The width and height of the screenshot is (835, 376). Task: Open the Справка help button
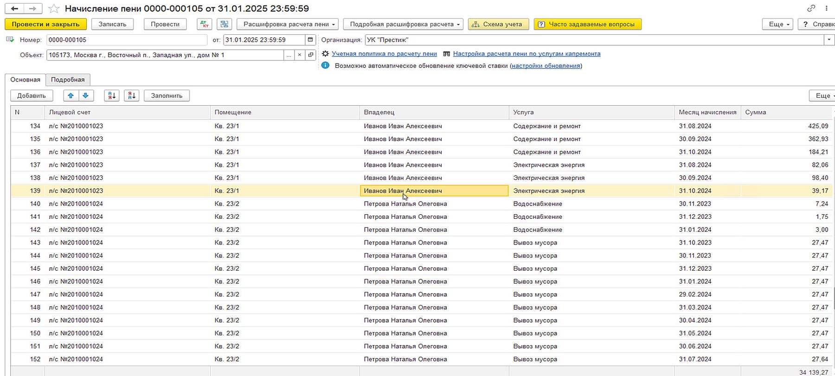(x=817, y=24)
